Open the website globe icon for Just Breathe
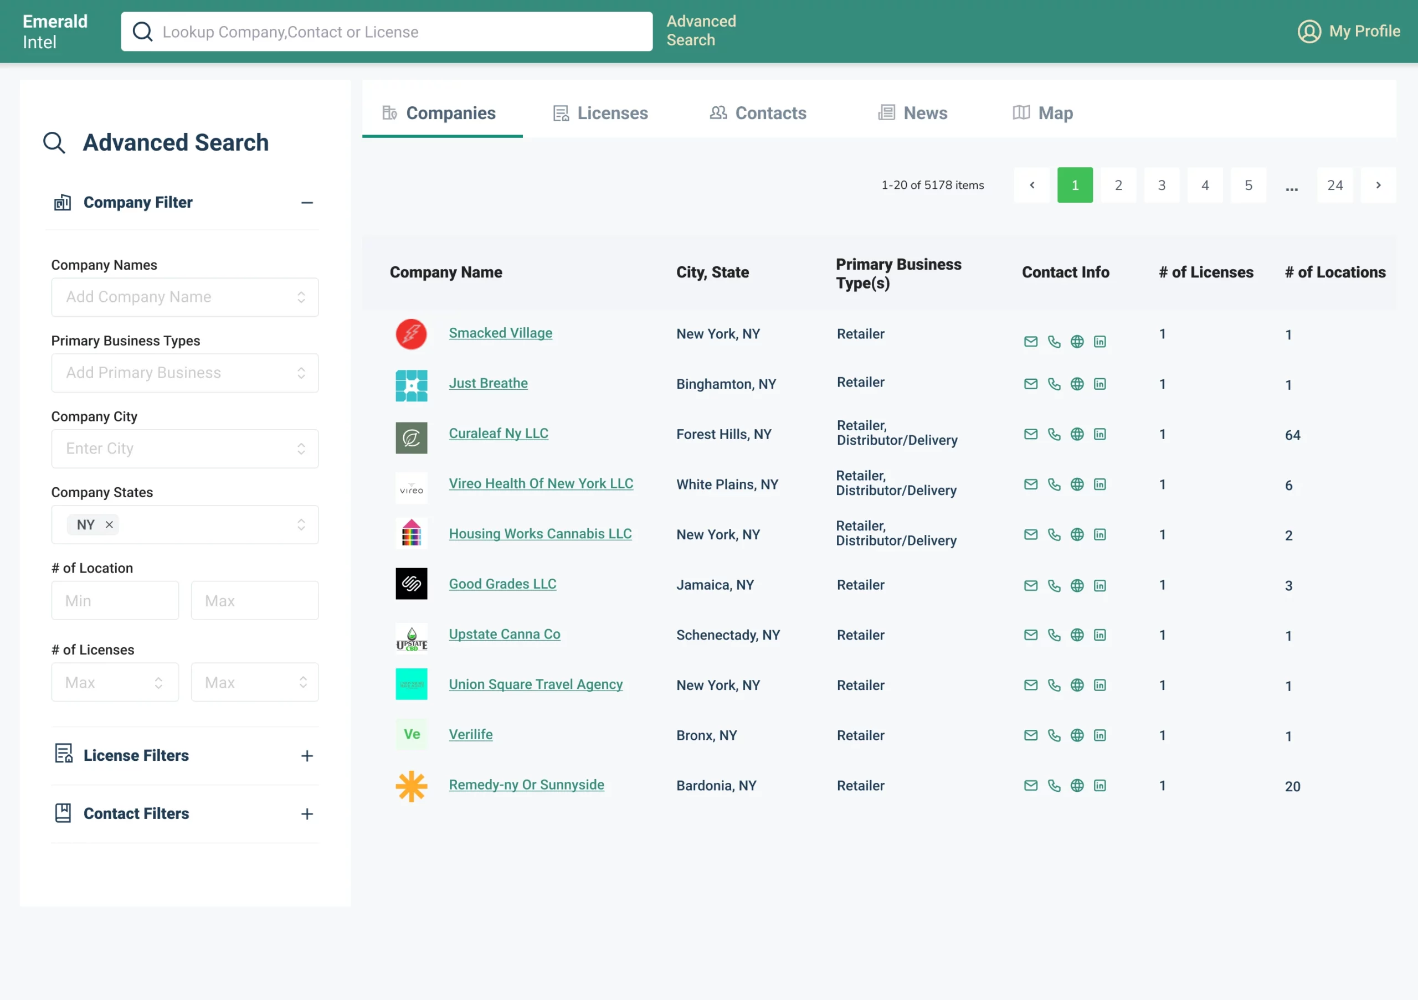Image resolution: width=1418 pixels, height=1000 pixels. pyautogui.click(x=1077, y=384)
